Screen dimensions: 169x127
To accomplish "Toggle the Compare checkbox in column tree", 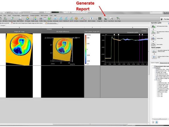I will 154,68.
